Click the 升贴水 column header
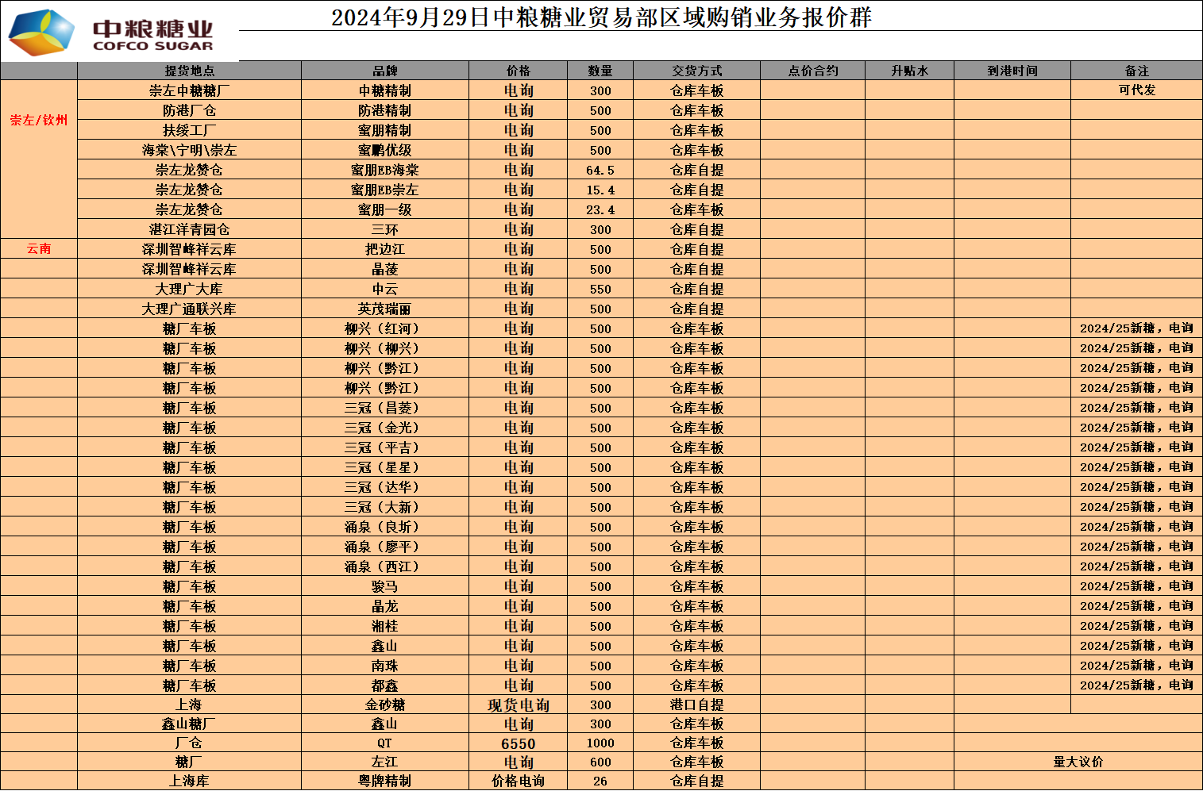The image size is (1203, 791). (909, 71)
